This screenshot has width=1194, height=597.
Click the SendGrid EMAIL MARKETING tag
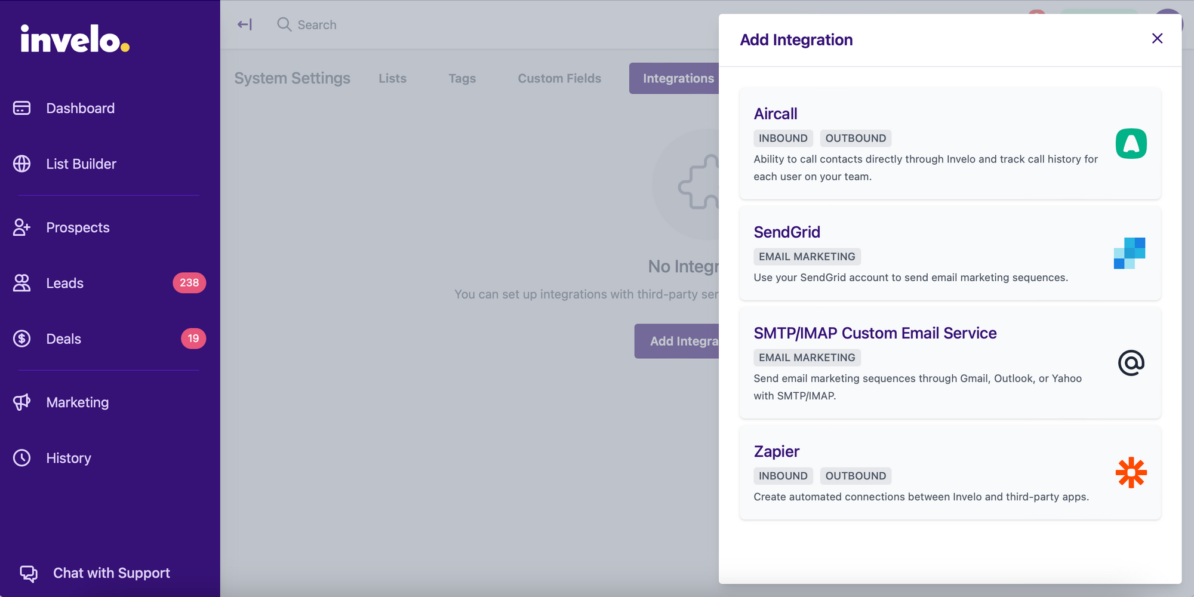(807, 257)
